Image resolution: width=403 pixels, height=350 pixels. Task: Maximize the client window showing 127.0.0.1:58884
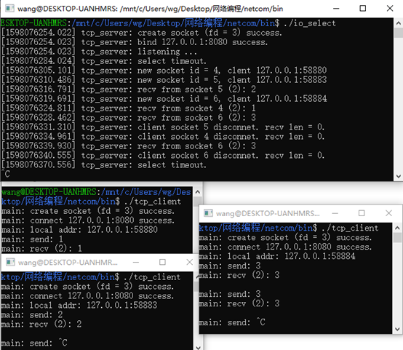pos(362,213)
